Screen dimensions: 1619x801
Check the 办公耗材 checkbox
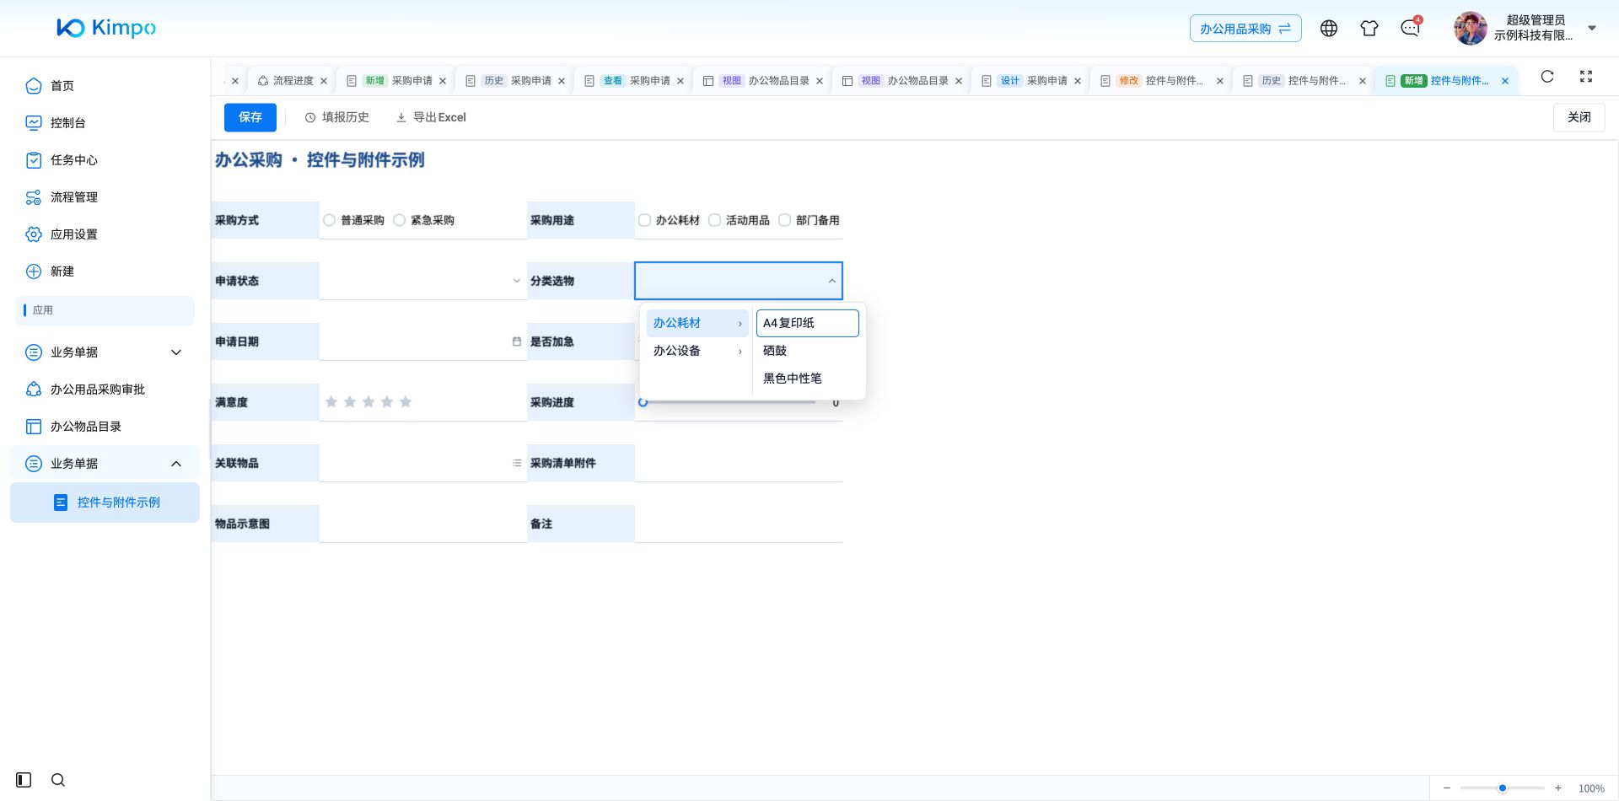pyautogui.click(x=645, y=220)
